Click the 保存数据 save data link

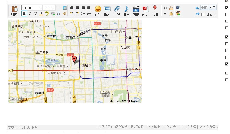coord(121,127)
